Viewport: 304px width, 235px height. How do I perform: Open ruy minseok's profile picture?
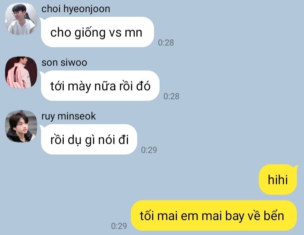(21, 126)
